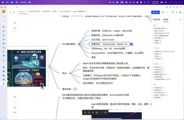Image resolution: width=184 pixels, height=120 pixels.
Task: Open the settings gear at top right
Action: point(180,12)
